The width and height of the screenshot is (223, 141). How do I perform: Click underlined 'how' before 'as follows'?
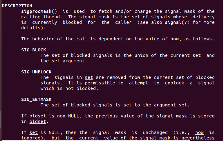click(174, 39)
